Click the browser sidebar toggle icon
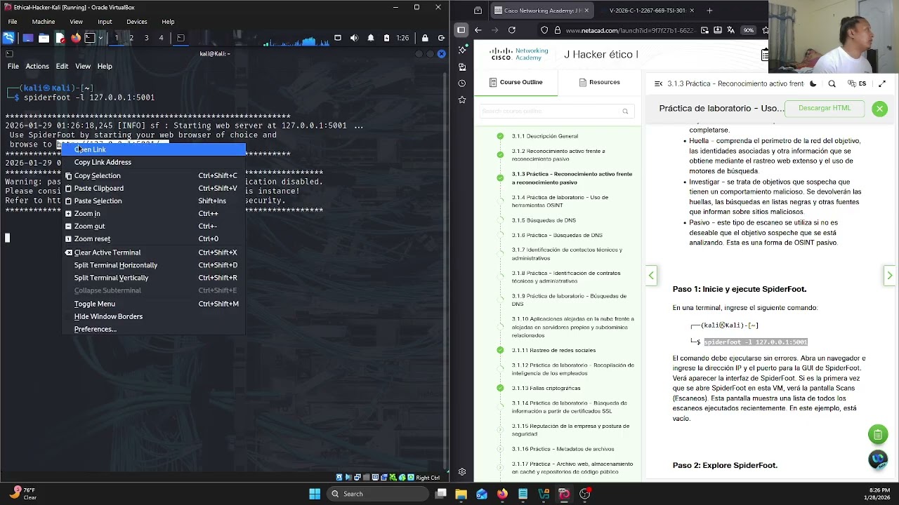 point(461,30)
